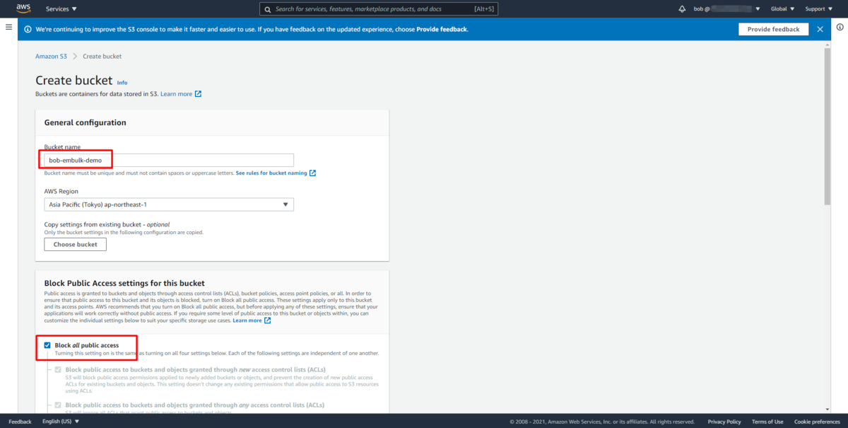This screenshot has height=428, width=848.
Task: Open Cookie preferences footer link
Action: pos(817,422)
